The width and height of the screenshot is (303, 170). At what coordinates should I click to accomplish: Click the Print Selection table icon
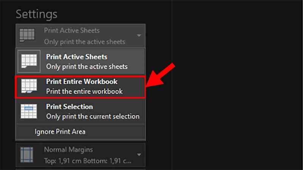pyautogui.click(x=29, y=111)
